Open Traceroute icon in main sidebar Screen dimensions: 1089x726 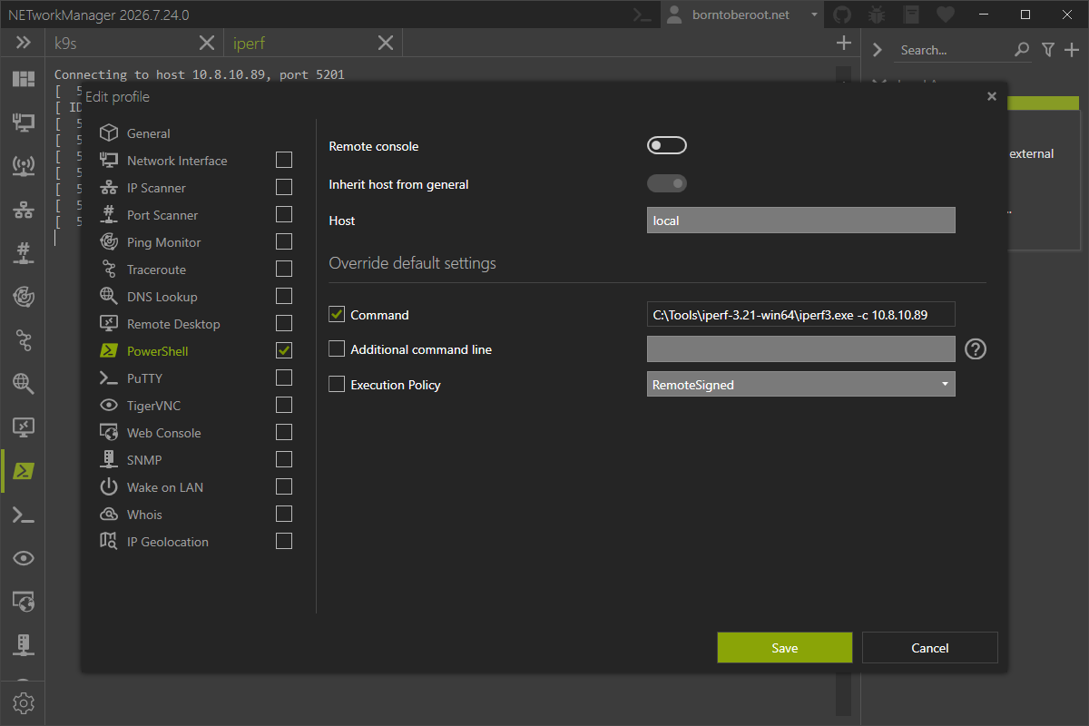(23, 340)
